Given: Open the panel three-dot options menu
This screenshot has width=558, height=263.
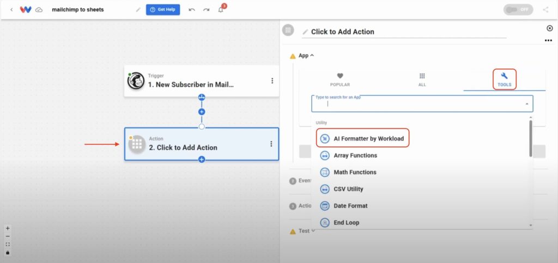Looking at the screenshot, I should click(x=548, y=40).
